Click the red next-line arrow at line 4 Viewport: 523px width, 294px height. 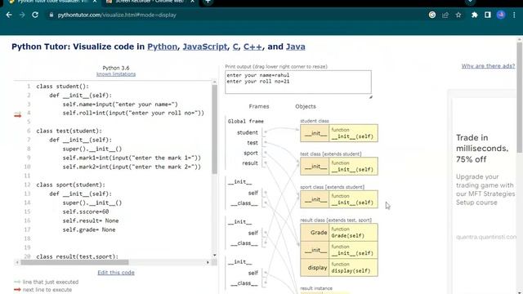pyautogui.click(x=18, y=115)
